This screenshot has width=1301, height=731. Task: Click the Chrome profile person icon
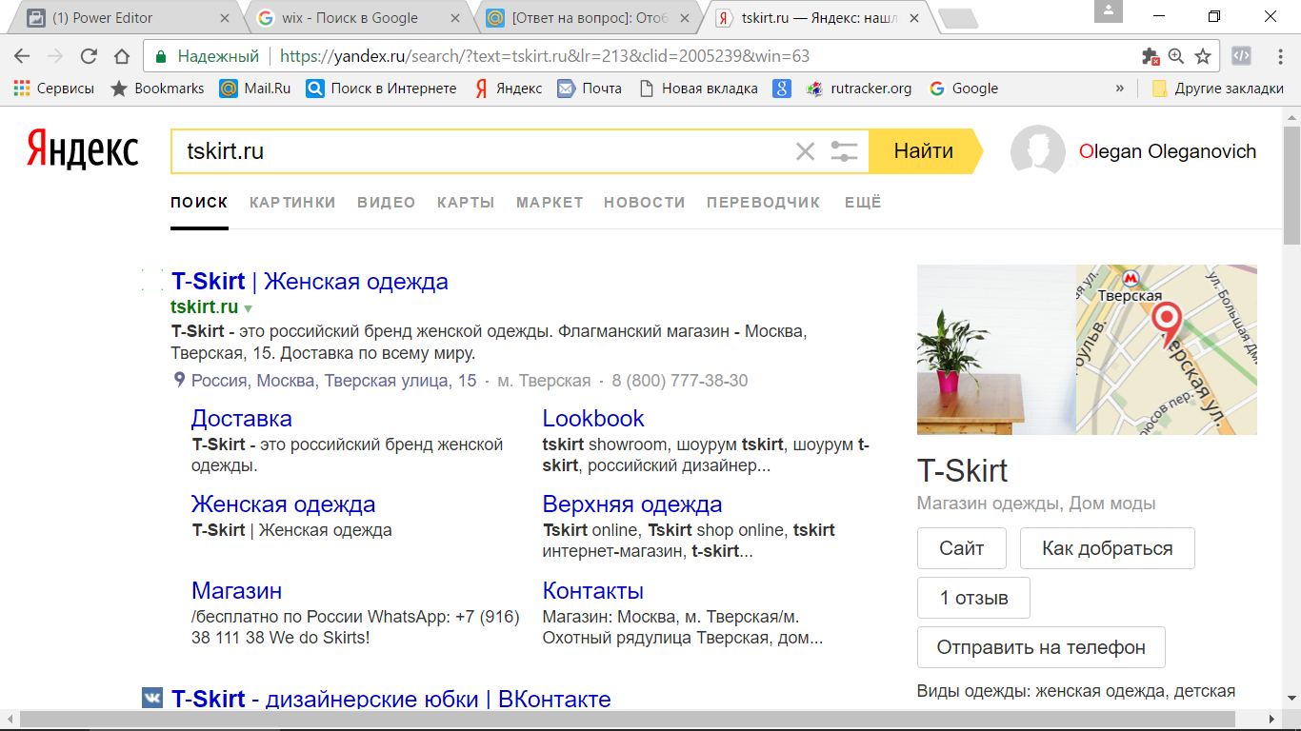1109,11
